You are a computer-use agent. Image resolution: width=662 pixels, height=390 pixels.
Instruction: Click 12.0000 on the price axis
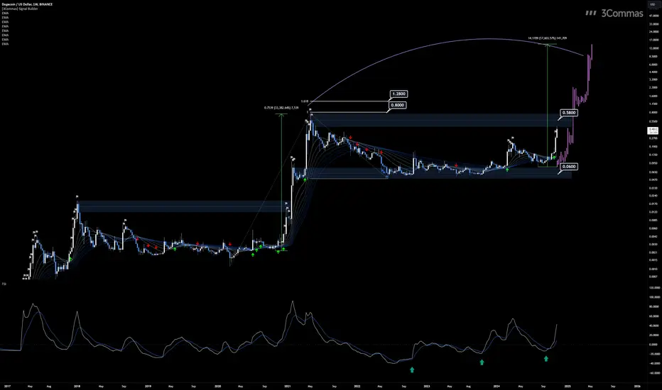pos(653,48)
